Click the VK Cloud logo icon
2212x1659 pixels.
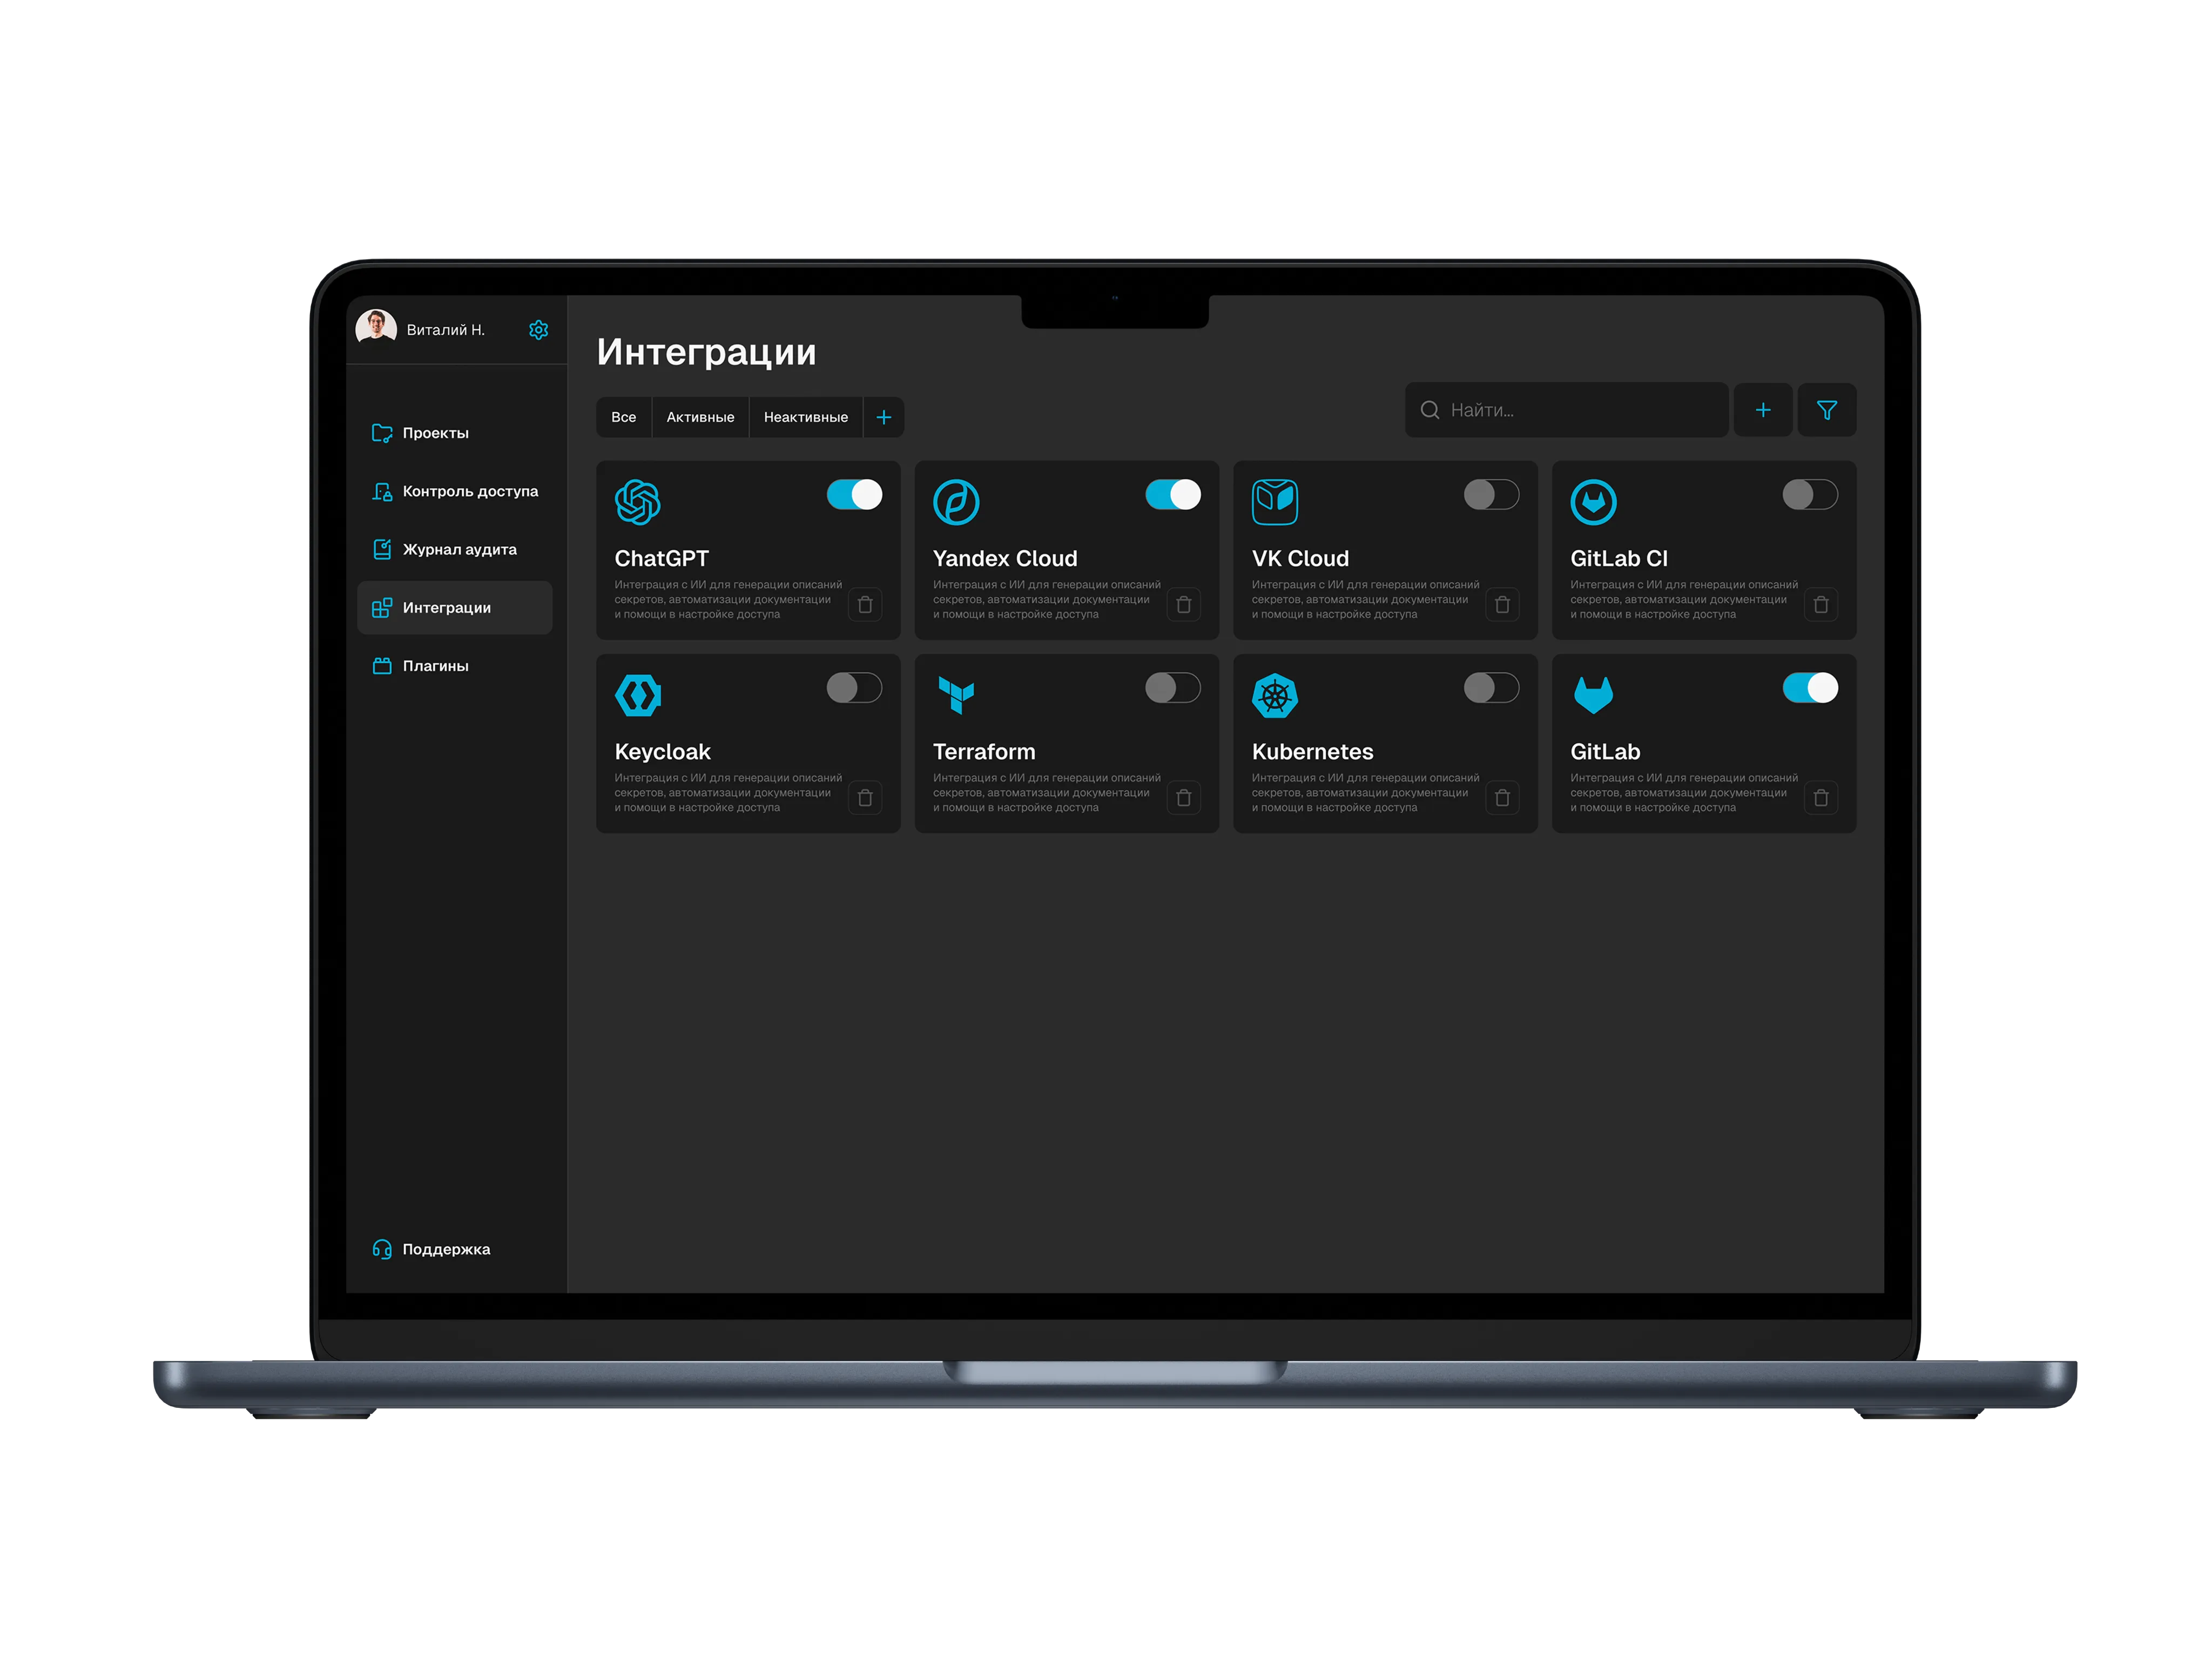(x=1275, y=502)
